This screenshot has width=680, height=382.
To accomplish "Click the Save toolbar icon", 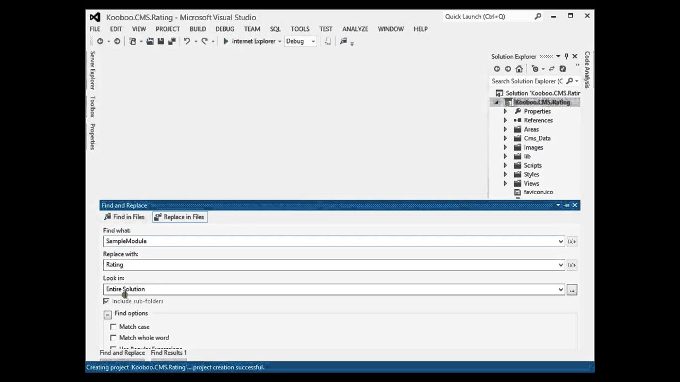I will coord(160,41).
